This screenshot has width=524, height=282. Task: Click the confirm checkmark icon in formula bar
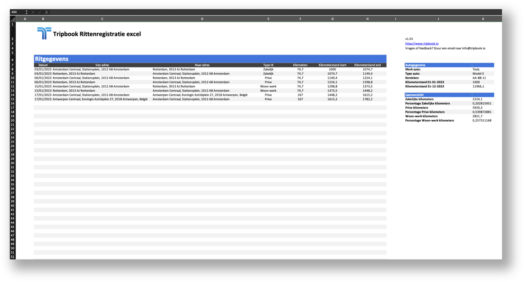point(40,12)
